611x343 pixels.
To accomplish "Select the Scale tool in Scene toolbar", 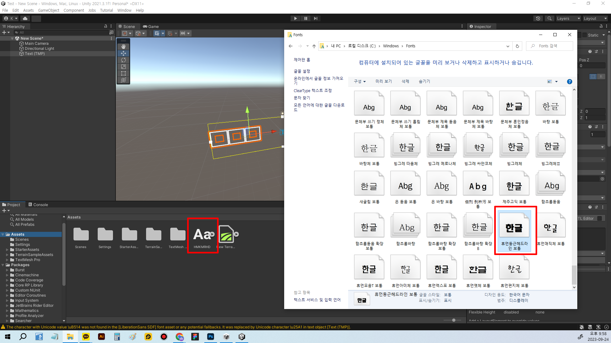I will tap(123, 67).
